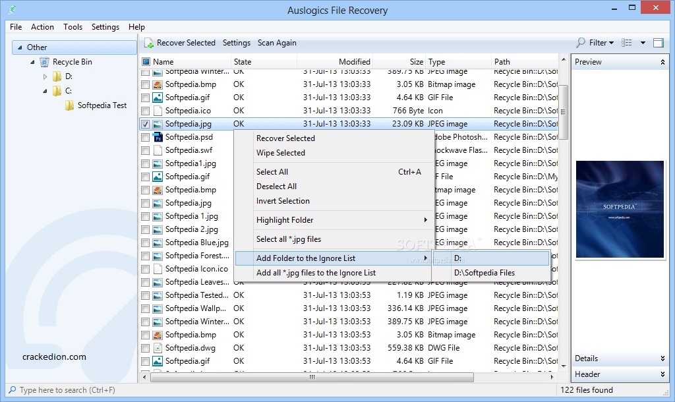675x402 pixels.
Task: Toggle the preview pane layout icon
Action: [x=659, y=43]
